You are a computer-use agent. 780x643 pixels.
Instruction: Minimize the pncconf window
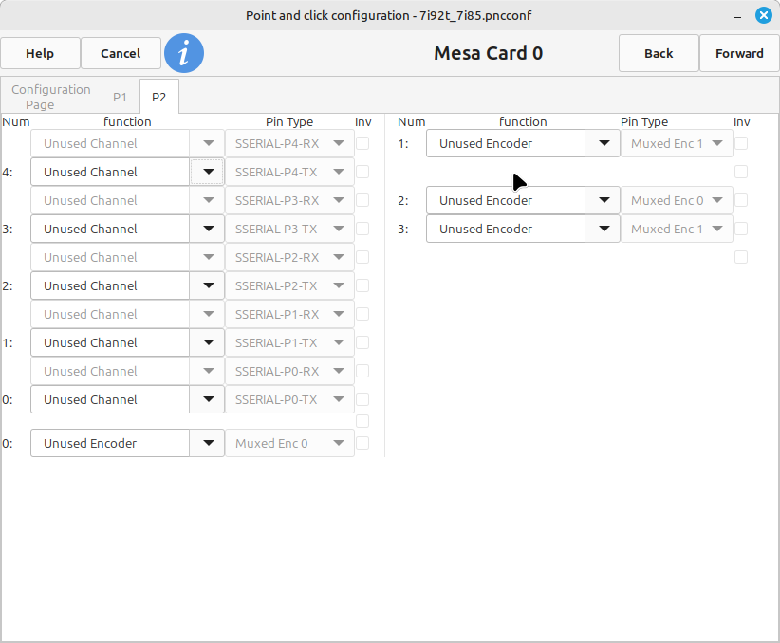[738, 16]
